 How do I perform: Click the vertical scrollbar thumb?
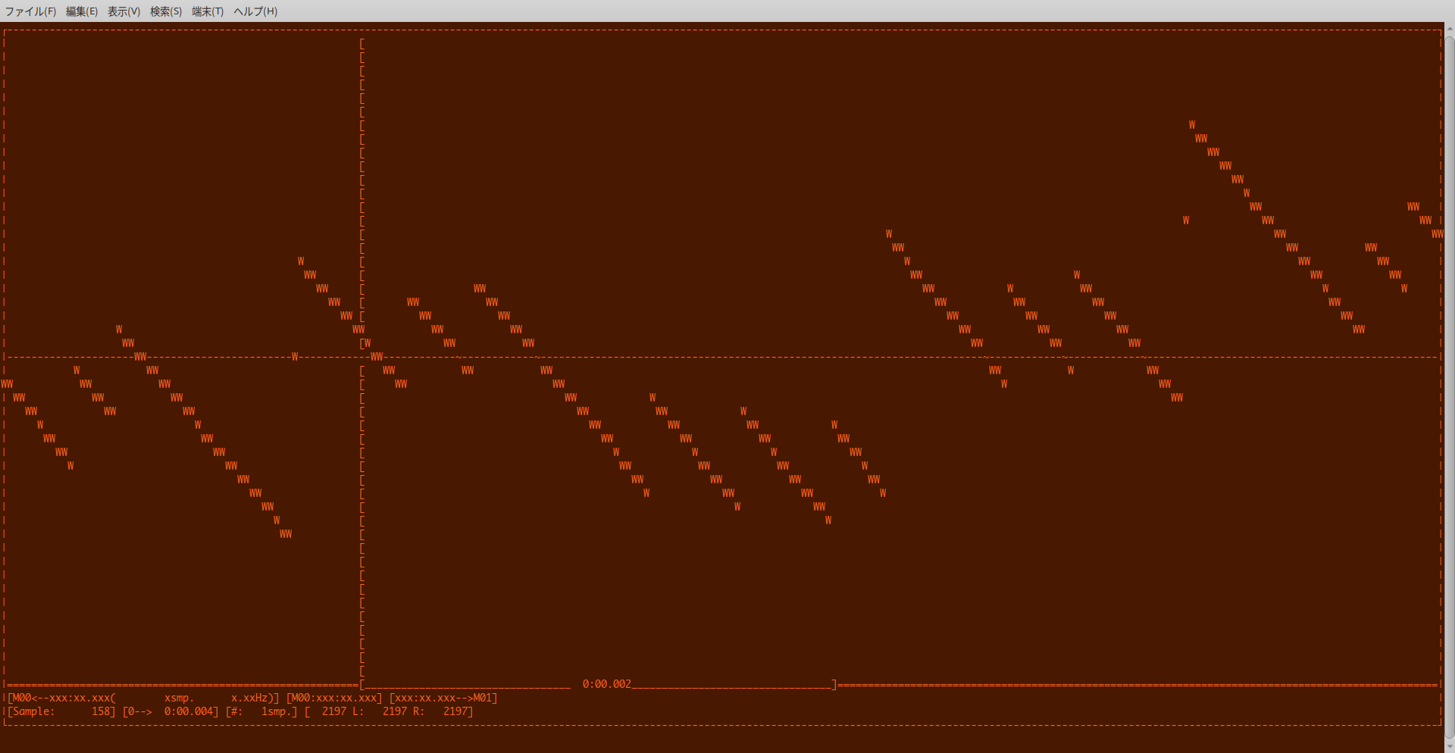(x=1449, y=379)
